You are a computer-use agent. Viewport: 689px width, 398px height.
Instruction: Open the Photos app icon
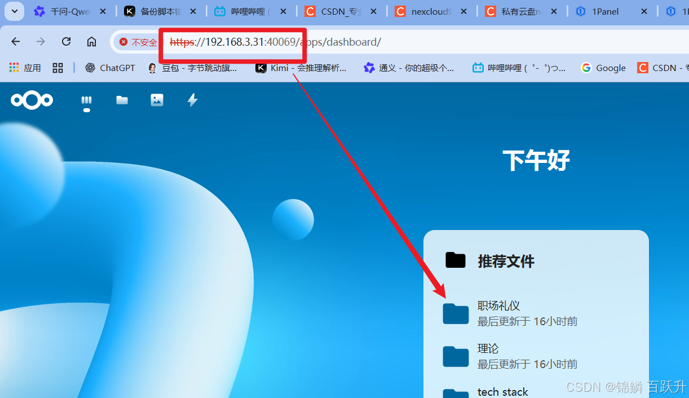(157, 100)
